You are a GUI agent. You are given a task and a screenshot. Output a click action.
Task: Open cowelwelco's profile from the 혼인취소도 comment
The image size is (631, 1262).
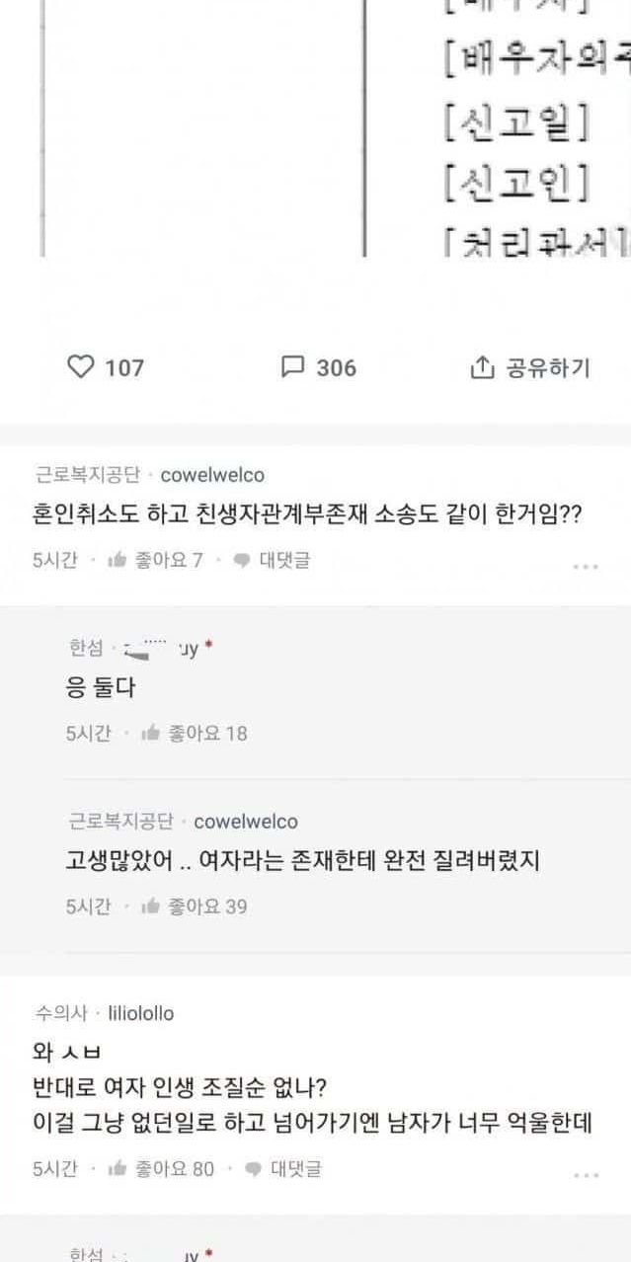pos(212,475)
